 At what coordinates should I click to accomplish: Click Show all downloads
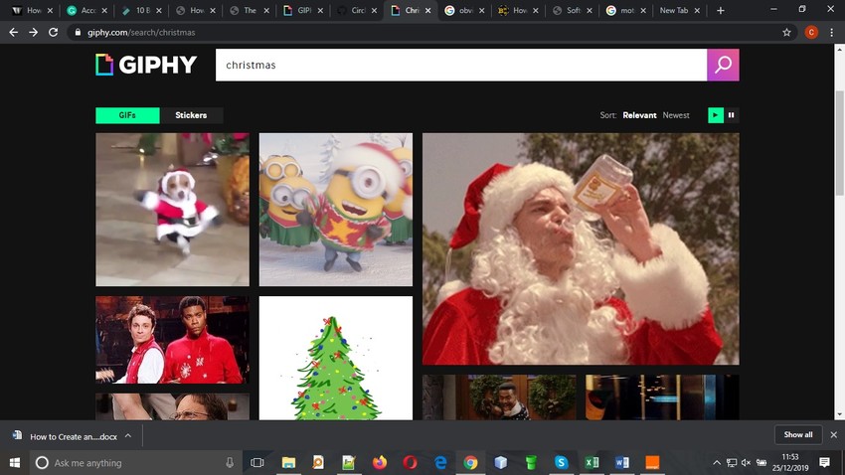point(798,434)
